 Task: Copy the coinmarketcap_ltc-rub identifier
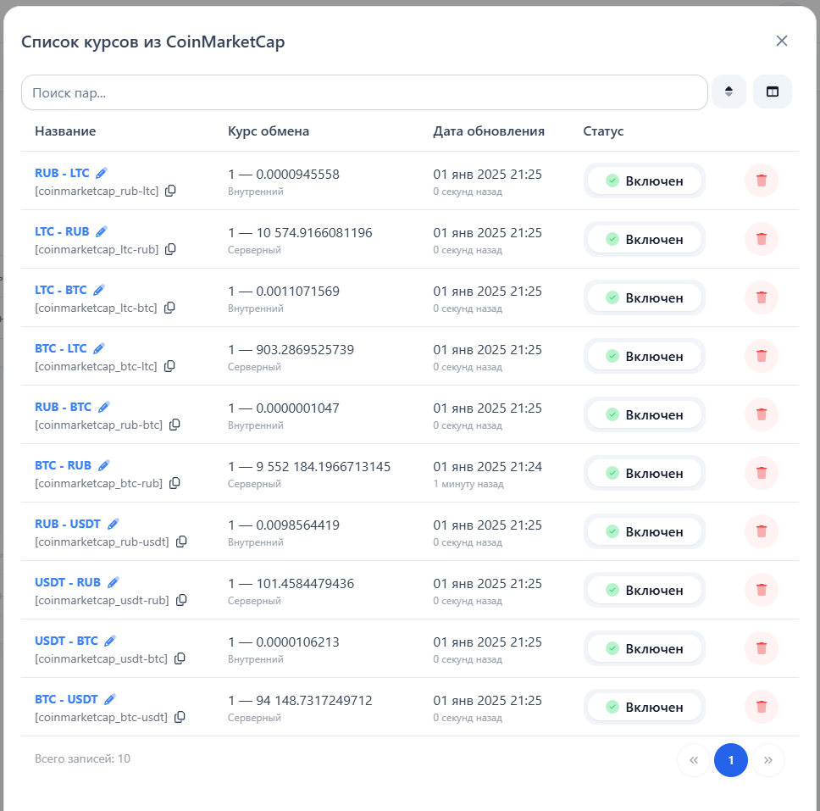(170, 249)
